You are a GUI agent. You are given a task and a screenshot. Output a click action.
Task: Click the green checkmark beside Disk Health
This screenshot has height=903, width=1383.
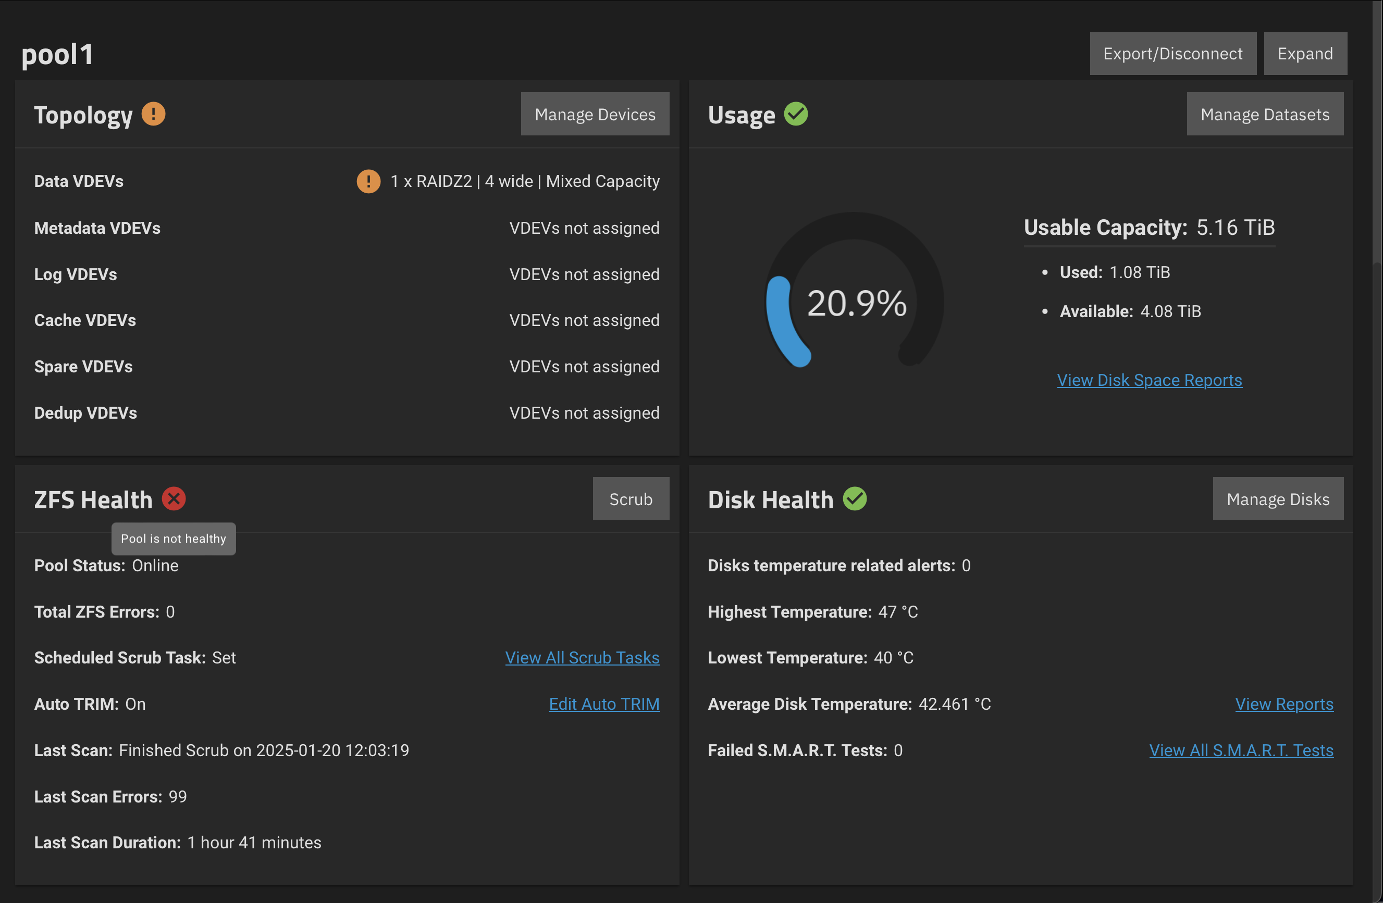(x=854, y=499)
